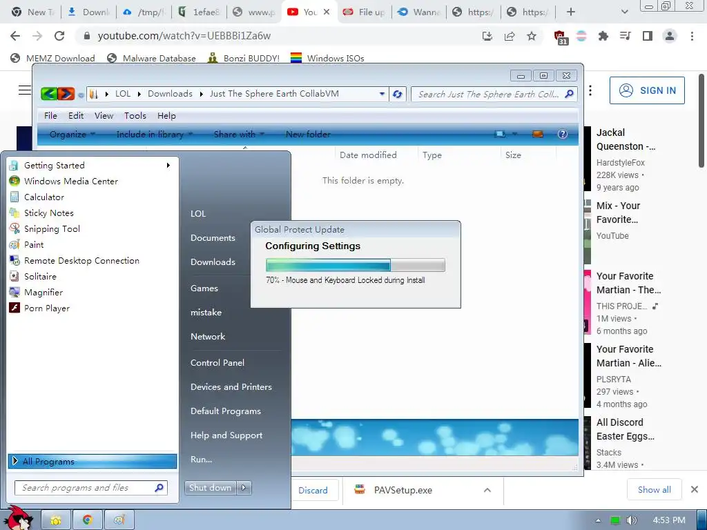This screenshot has width=707, height=530.
Task: Click the Start button bird icon
Action: 18,518
